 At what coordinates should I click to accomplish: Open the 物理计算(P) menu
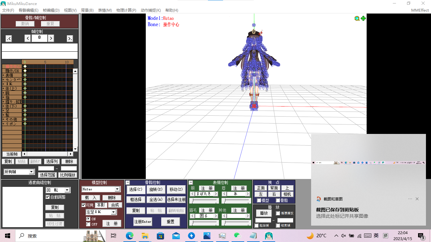(126, 10)
